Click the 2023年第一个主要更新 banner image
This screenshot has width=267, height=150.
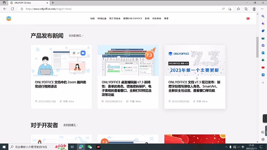tap(195, 60)
